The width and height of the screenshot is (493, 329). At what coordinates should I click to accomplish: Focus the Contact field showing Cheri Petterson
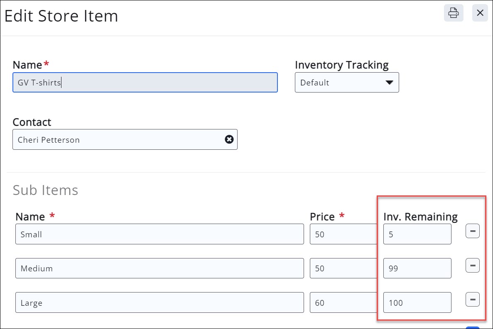click(x=118, y=139)
